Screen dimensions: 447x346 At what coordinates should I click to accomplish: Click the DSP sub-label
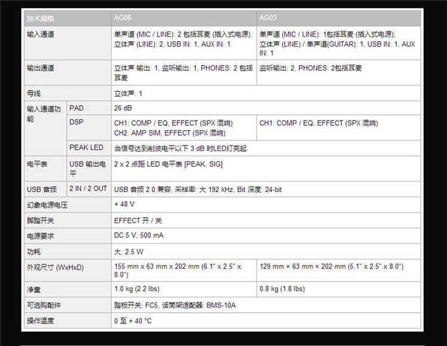tap(76, 122)
